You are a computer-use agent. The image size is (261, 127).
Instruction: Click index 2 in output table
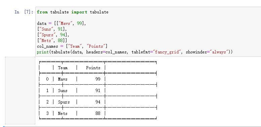(47, 102)
